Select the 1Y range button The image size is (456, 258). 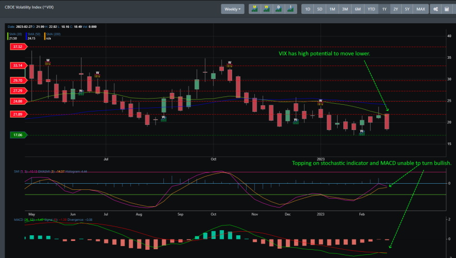[x=384, y=9]
